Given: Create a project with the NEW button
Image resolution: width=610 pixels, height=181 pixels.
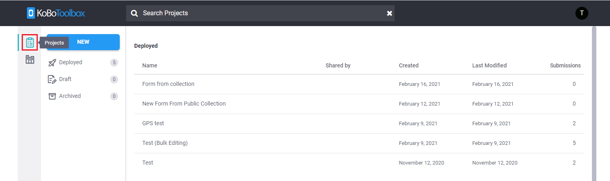Looking at the screenshot, I should pyautogui.click(x=83, y=42).
